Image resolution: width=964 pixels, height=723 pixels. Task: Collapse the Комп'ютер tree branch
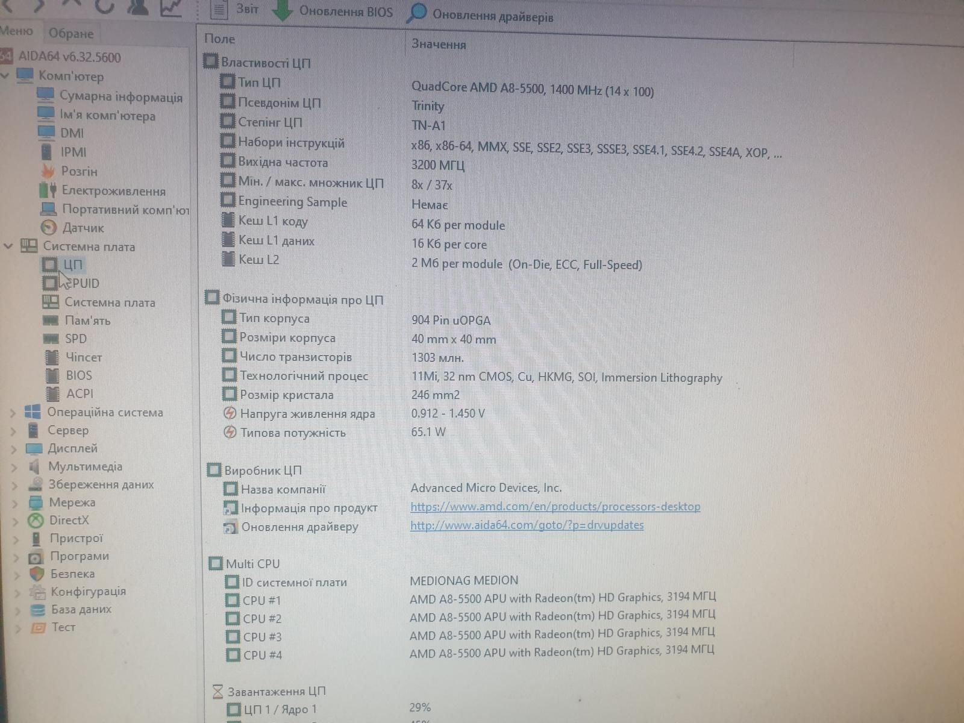point(5,76)
